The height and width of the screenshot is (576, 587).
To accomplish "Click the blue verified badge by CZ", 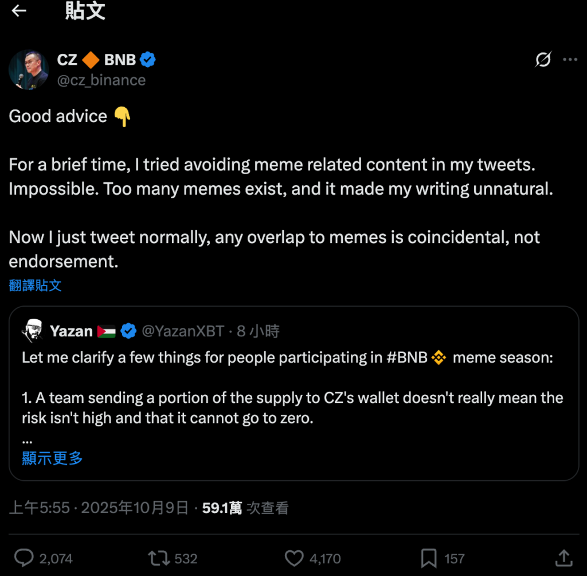I will [148, 60].
